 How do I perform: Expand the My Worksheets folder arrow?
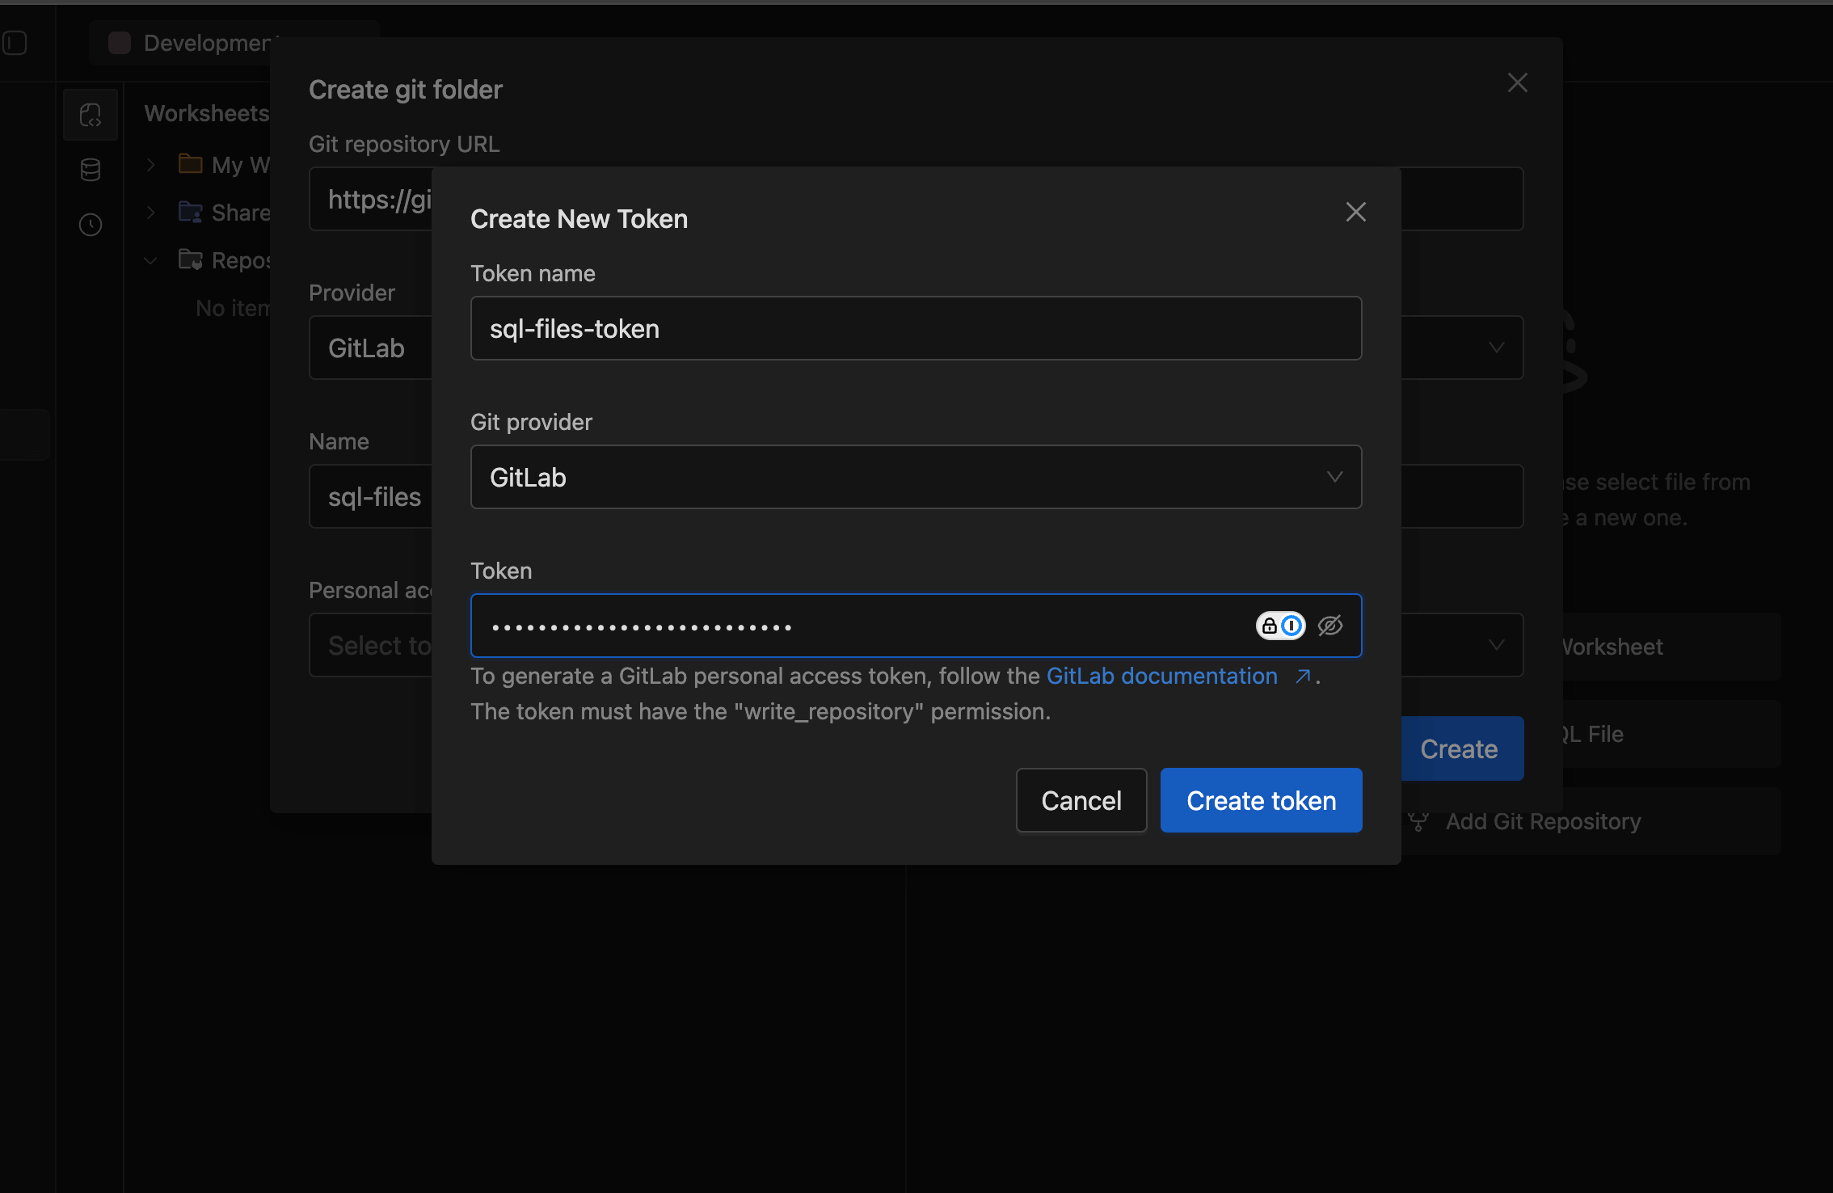150,165
